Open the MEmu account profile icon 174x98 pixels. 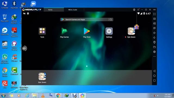134,10
